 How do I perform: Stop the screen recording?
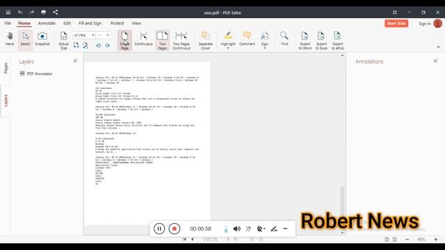click(x=175, y=228)
